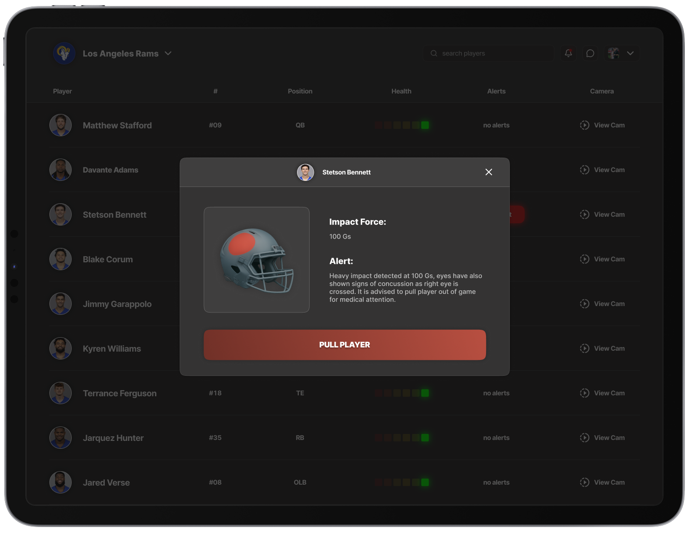Click Stetson Bennett's avatar in dialog header

click(x=305, y=172)
